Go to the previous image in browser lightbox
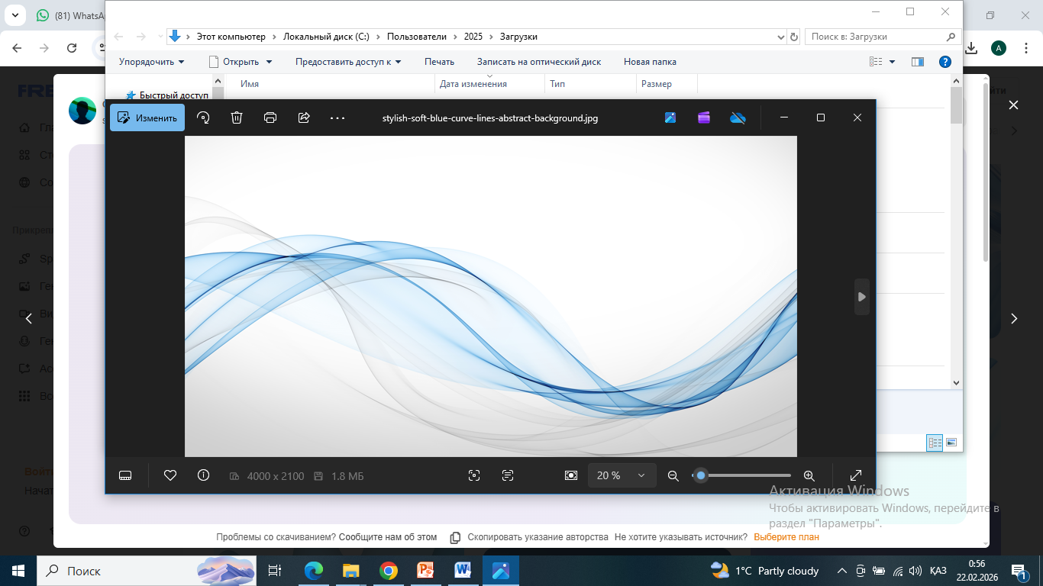Screen dimensions: 1043x586 point(29,319)
